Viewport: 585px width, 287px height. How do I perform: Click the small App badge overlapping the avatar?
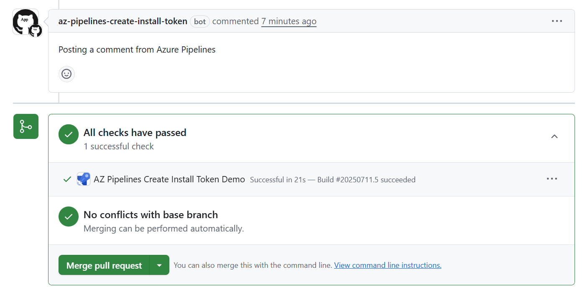35,31
